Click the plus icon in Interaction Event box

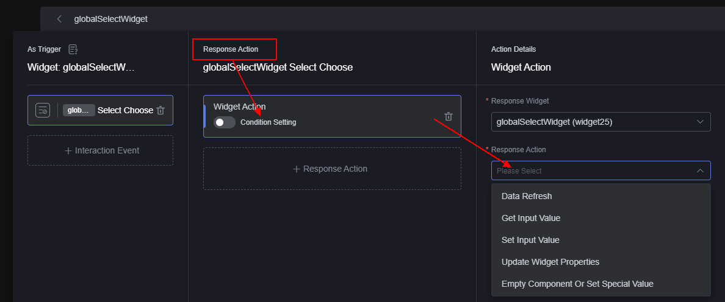pyautogui.click(x=68, y=151)
